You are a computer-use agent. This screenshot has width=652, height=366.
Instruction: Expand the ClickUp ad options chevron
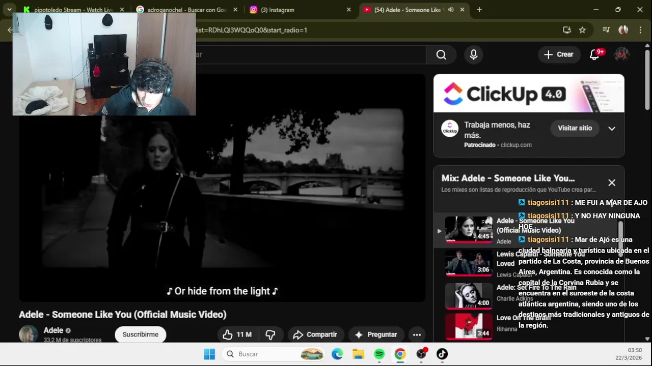click(x=612, y=129)
